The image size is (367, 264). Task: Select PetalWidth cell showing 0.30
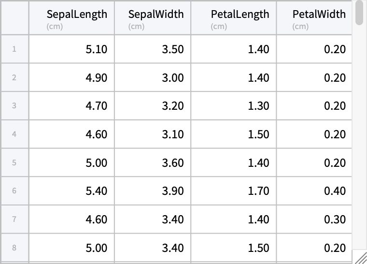point(314,220)
